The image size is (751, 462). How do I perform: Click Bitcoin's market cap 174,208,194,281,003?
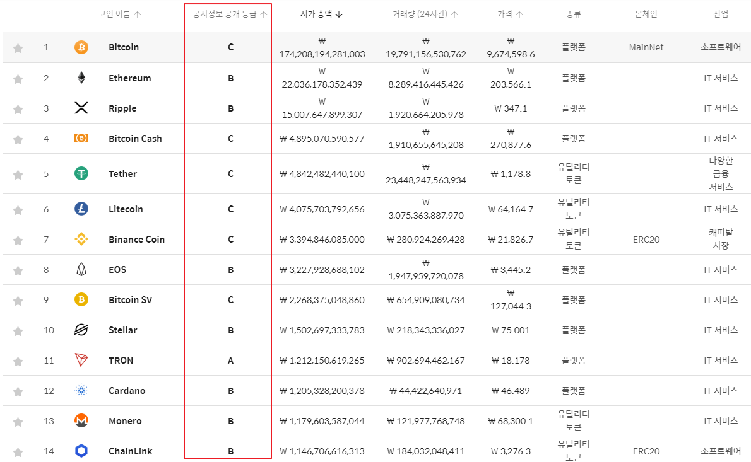pos(322,48)
